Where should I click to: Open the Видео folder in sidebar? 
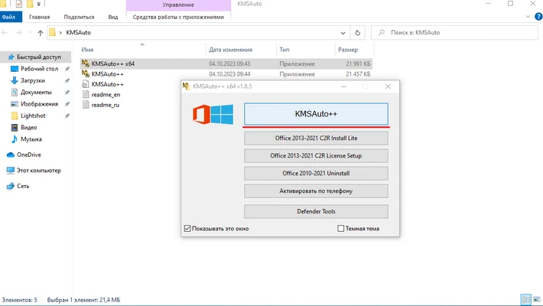click(28, 128)
